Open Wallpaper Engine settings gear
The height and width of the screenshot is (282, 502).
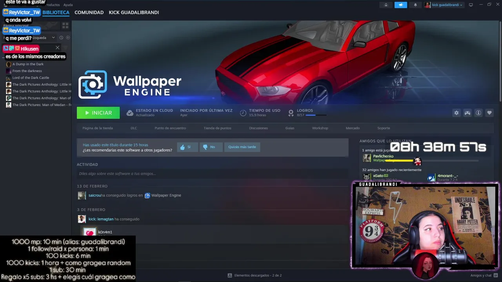click(457, 113)
